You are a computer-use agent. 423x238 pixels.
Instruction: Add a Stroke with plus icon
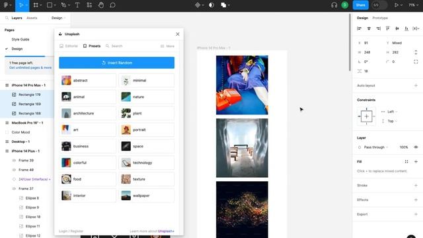pos(416,185)
